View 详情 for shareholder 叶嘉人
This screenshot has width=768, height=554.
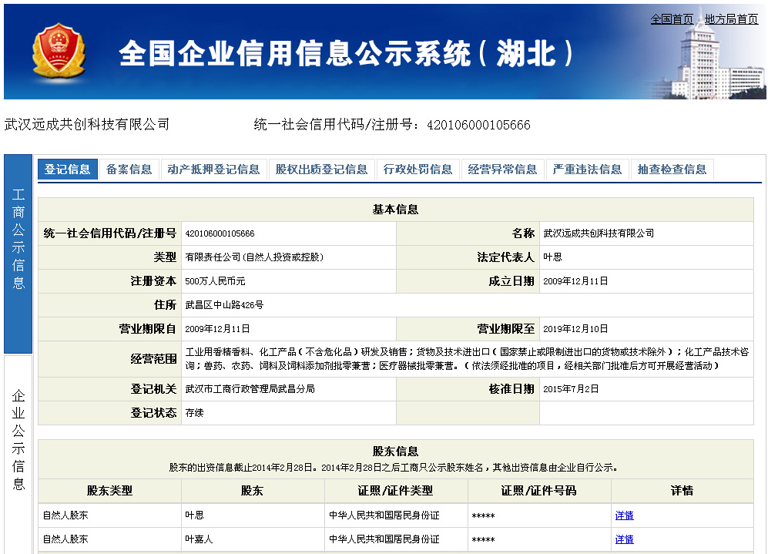[623, 539]
